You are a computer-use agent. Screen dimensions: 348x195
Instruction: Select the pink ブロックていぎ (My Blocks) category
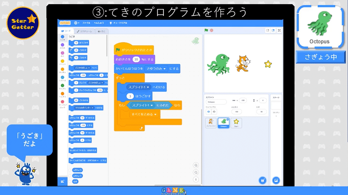pos(63,104)
